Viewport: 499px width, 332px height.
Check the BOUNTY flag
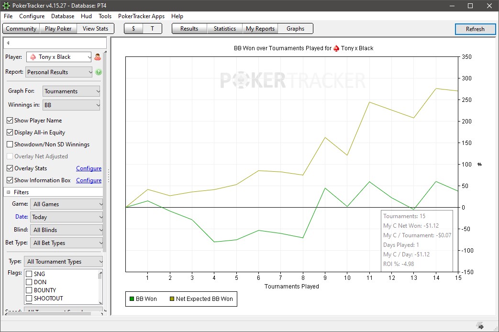(x=29, y=290)
